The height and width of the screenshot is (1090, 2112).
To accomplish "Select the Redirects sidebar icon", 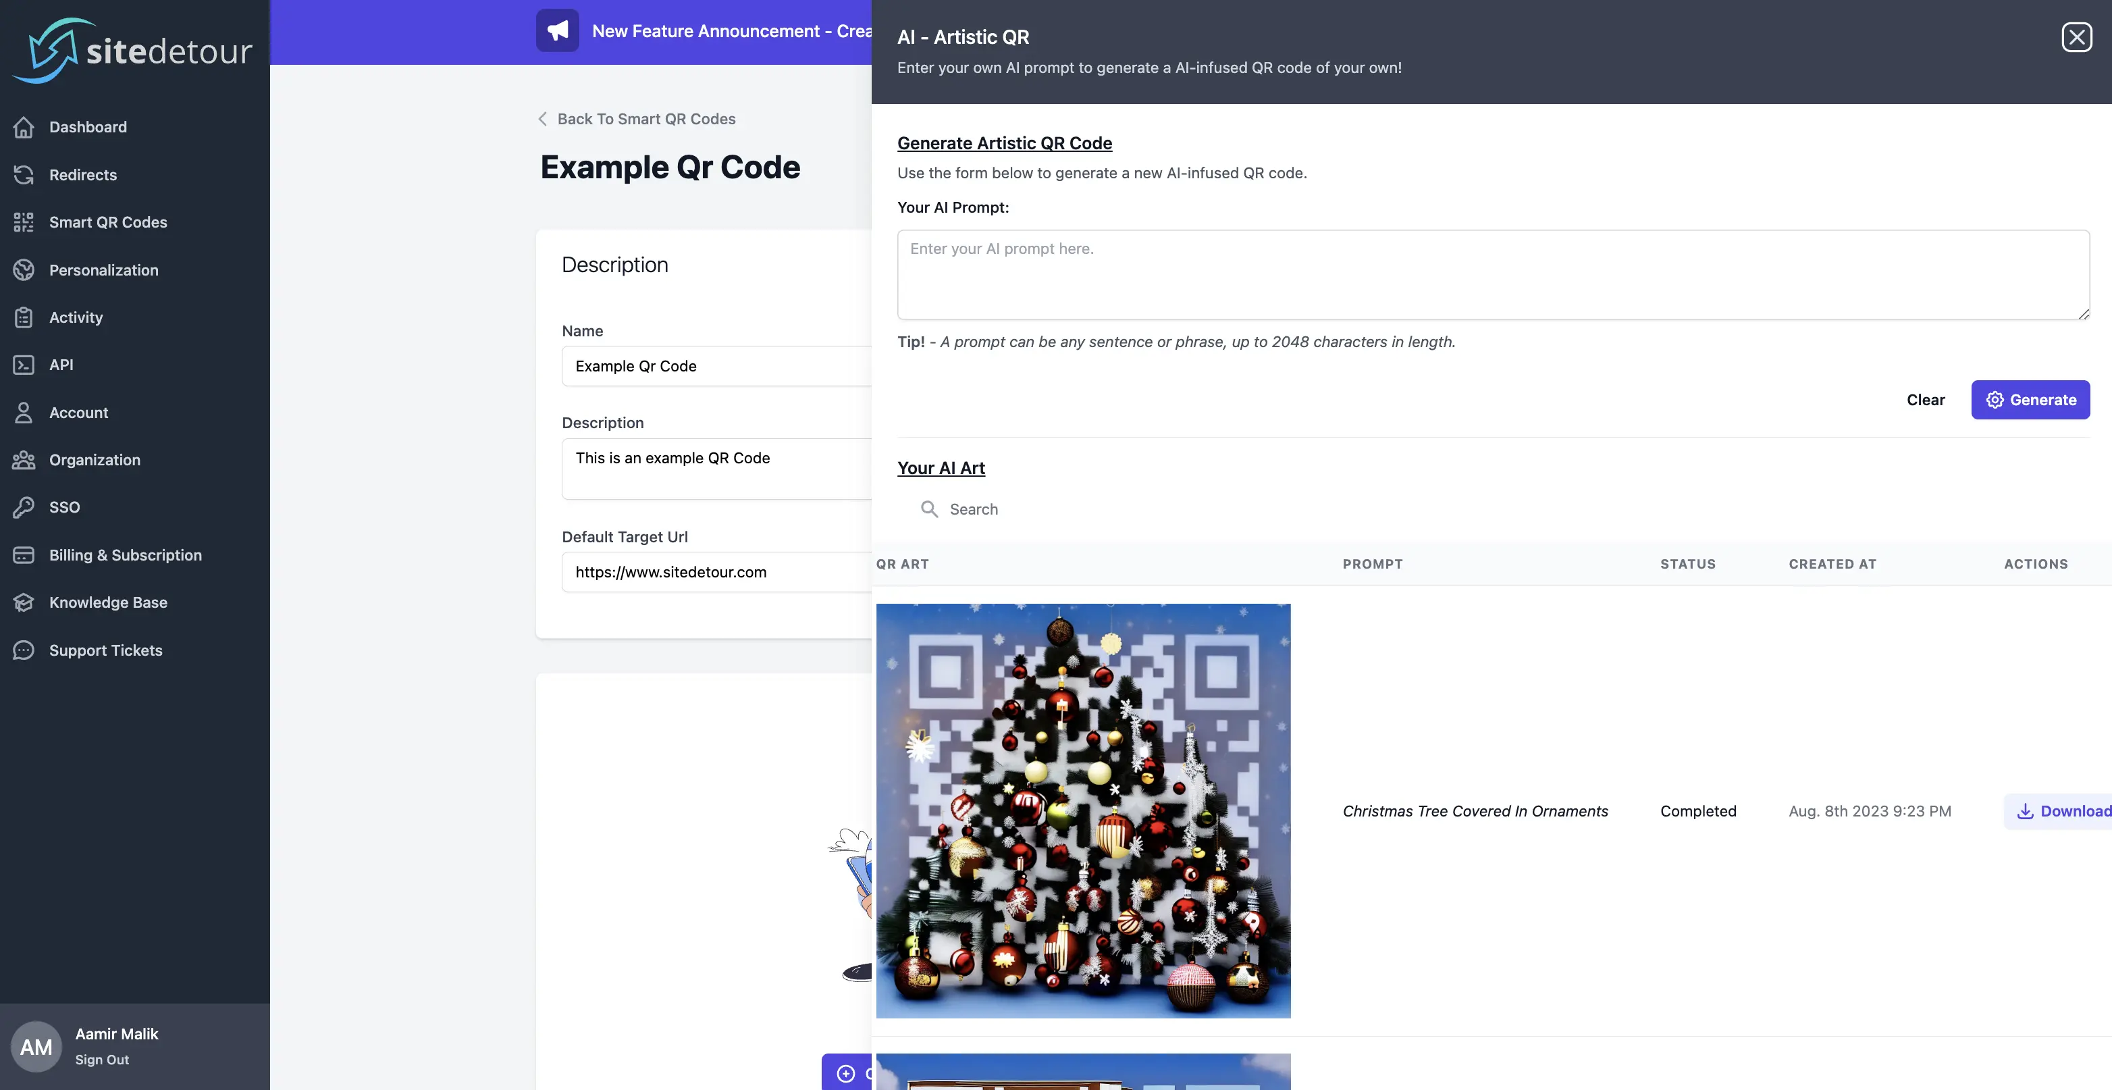I will point(23,175).
